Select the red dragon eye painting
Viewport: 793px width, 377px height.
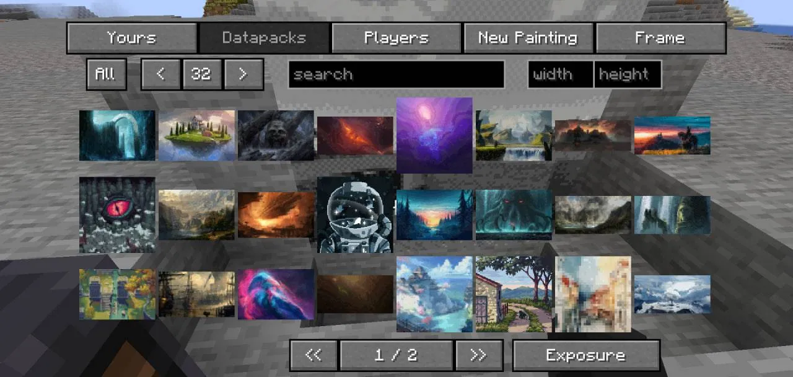116,214
